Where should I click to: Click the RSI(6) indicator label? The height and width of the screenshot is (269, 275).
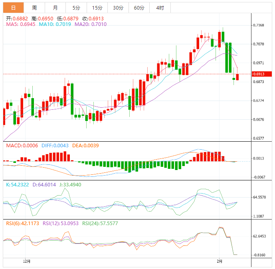click(23, 224)
